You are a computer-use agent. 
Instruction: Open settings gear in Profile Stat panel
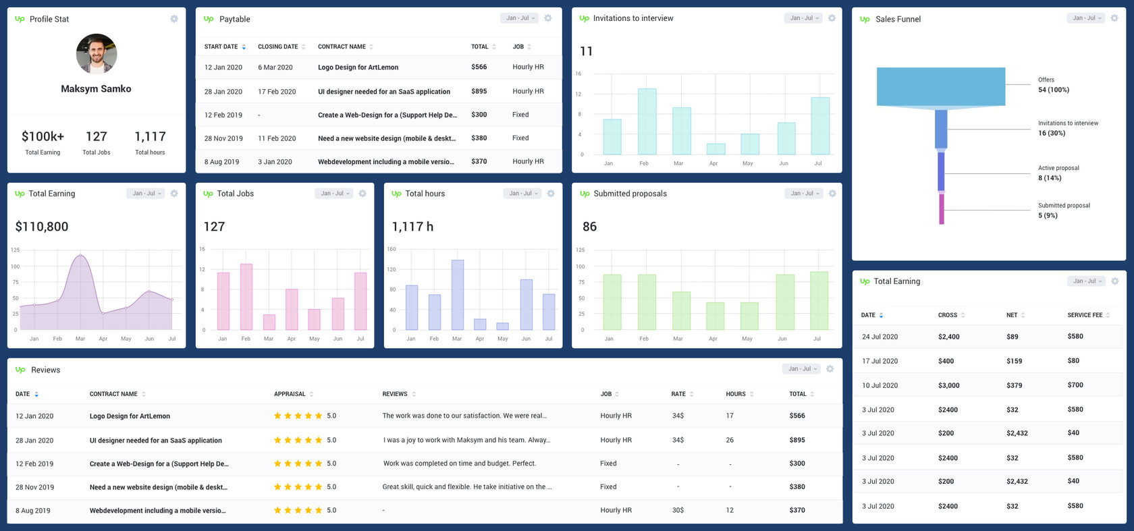[174, 19]
